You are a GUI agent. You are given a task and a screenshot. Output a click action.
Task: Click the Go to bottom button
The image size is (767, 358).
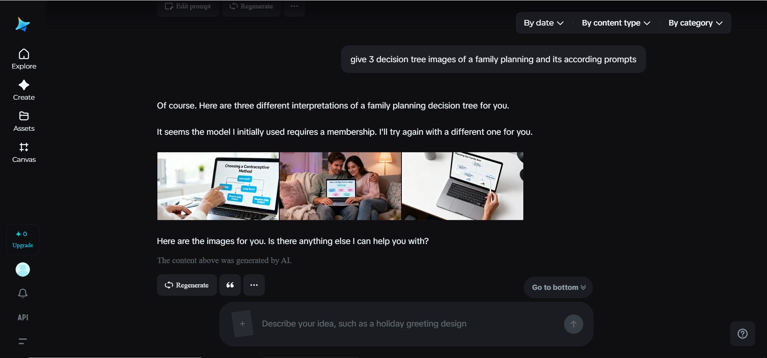point(558,287)
